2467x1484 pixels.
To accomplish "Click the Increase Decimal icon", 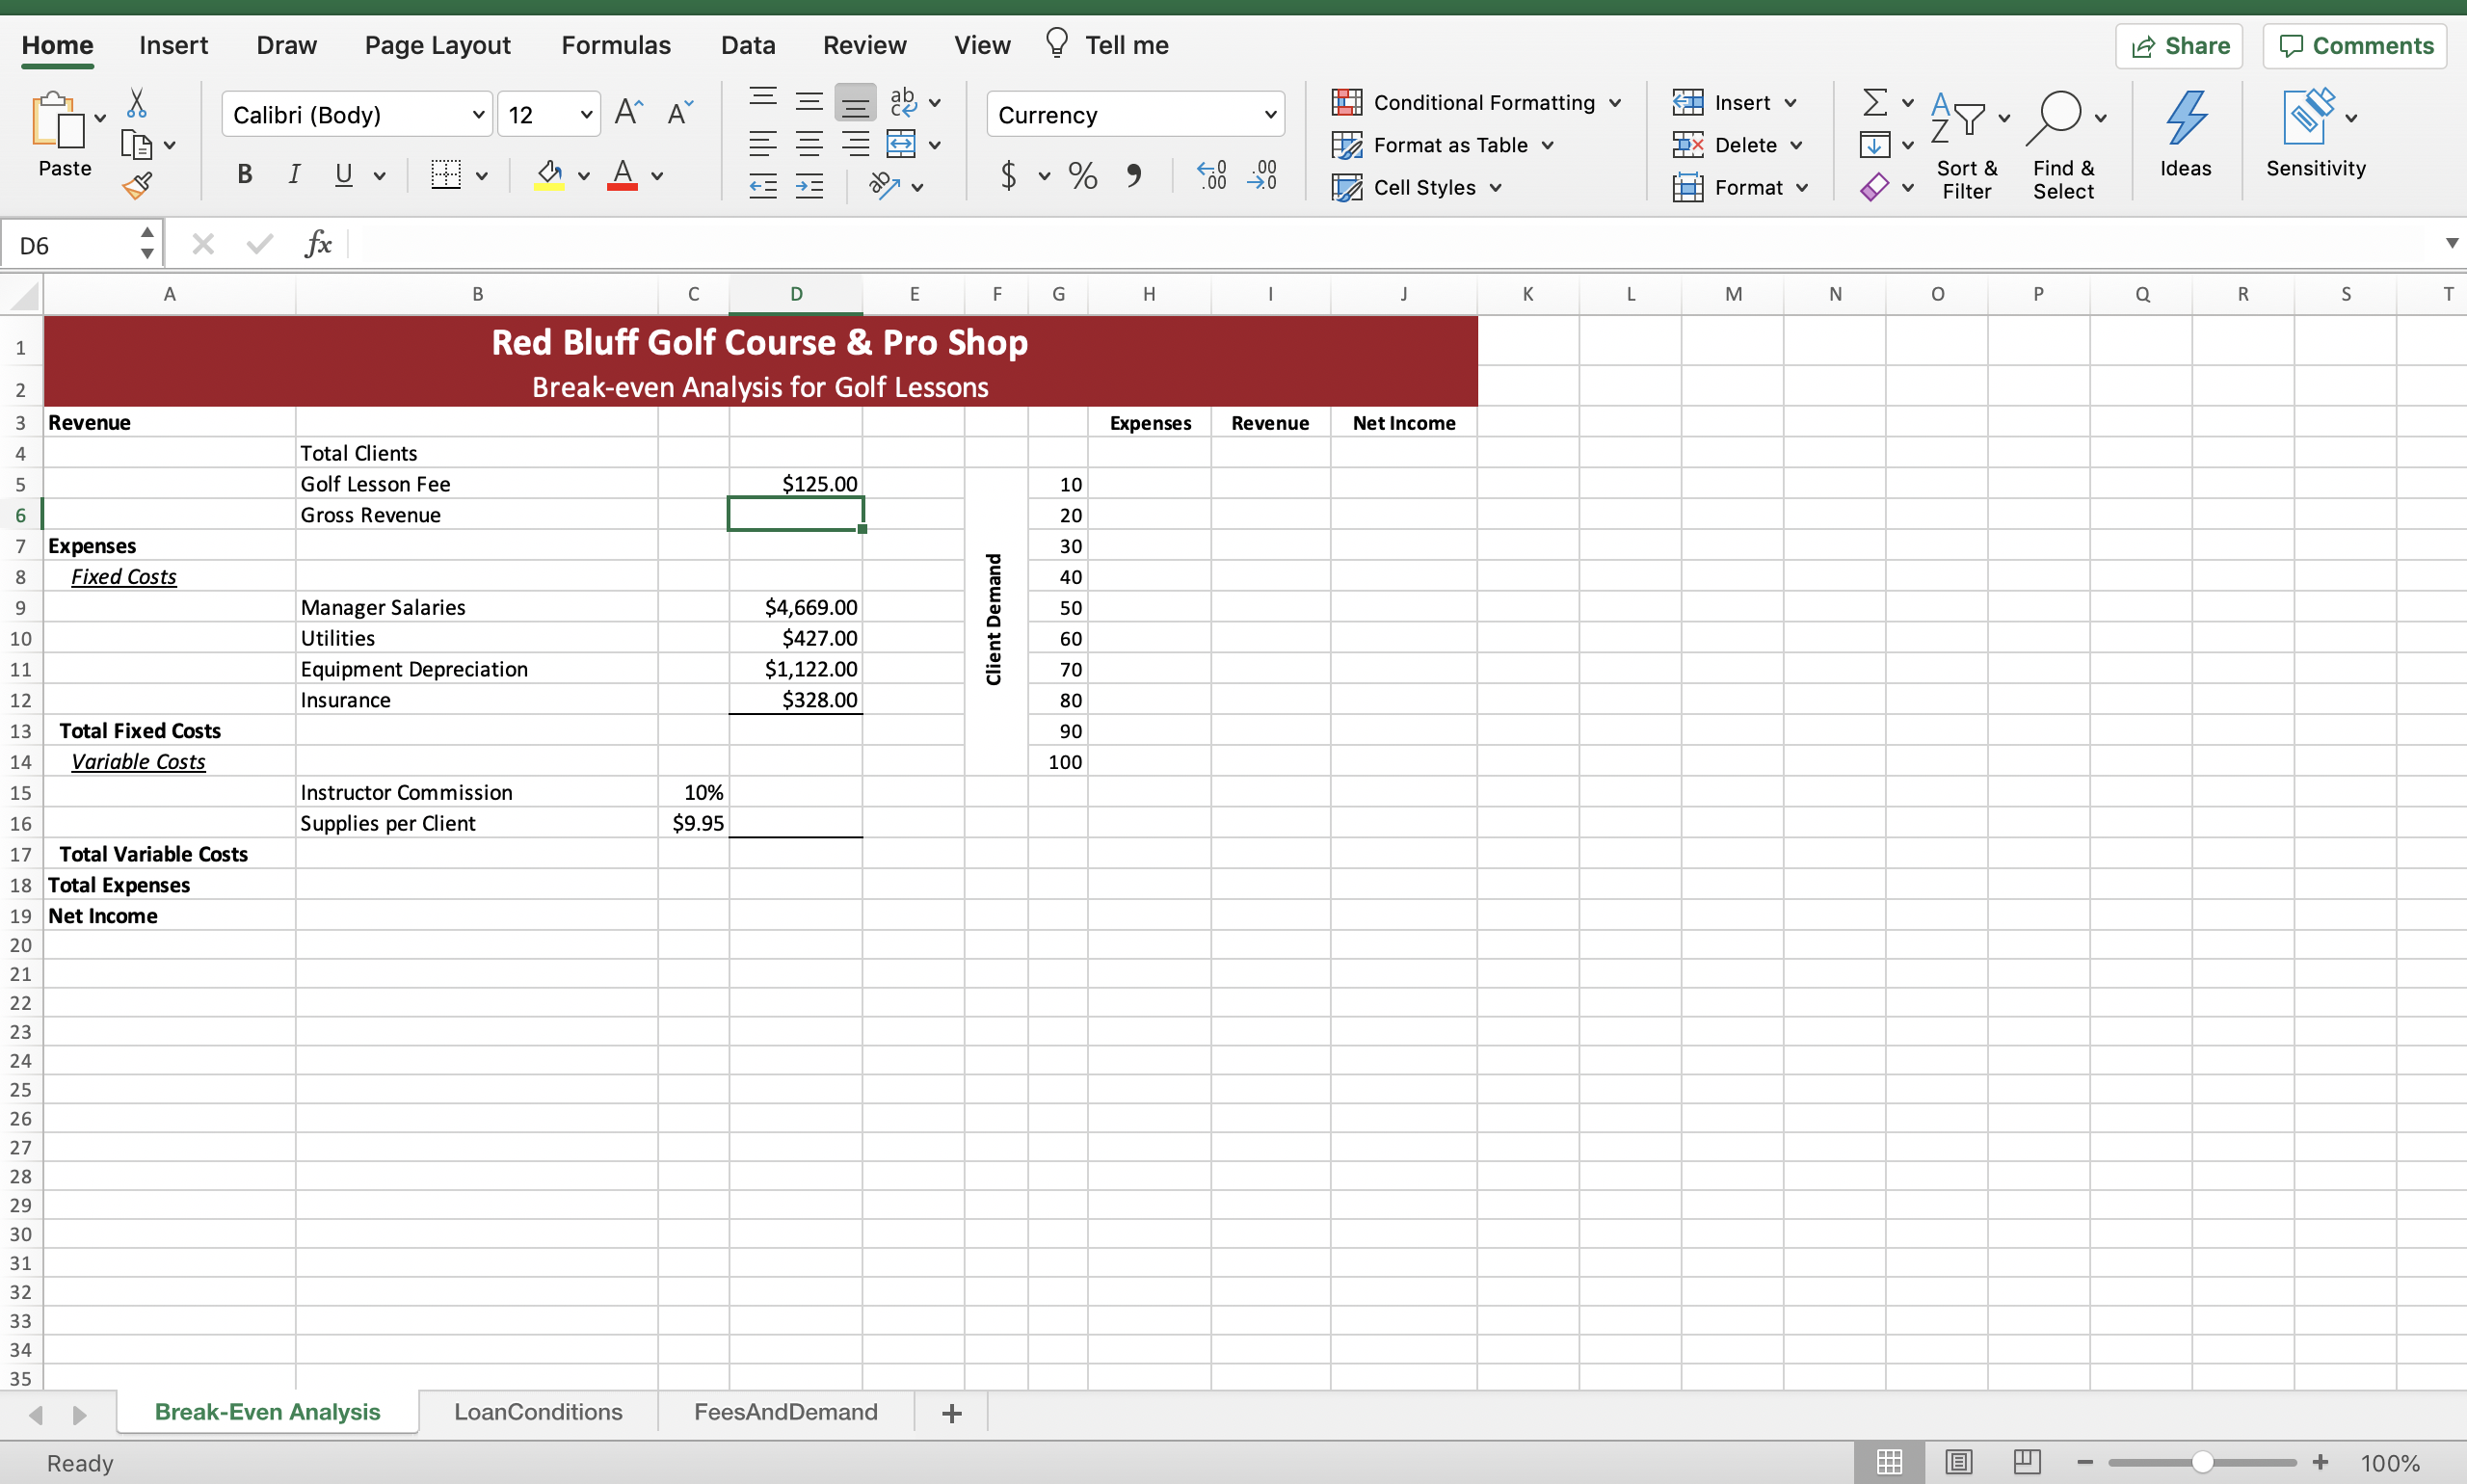I will pyautogui.click(x=1211, y=175).
